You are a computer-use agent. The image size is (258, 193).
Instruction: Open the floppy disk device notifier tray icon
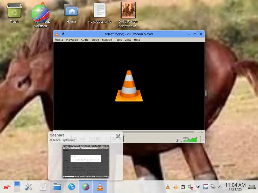pyautogui.click(x=206, y=187)
